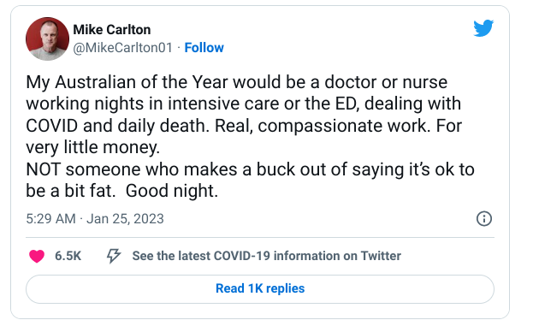Click the Mike Carlton display name
The image size is (533, 326).
coord(112,30)
